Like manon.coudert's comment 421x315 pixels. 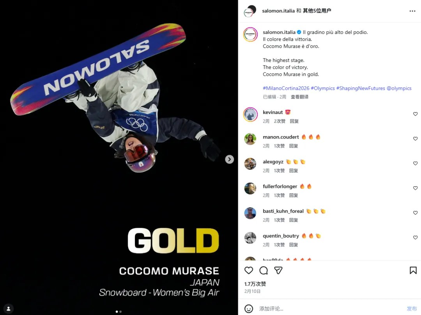(x=415, y=138)
